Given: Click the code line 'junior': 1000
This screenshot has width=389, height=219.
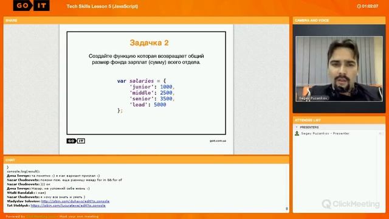Looking at the screenshot, I should pyautogui.click(x=152, y=87).
